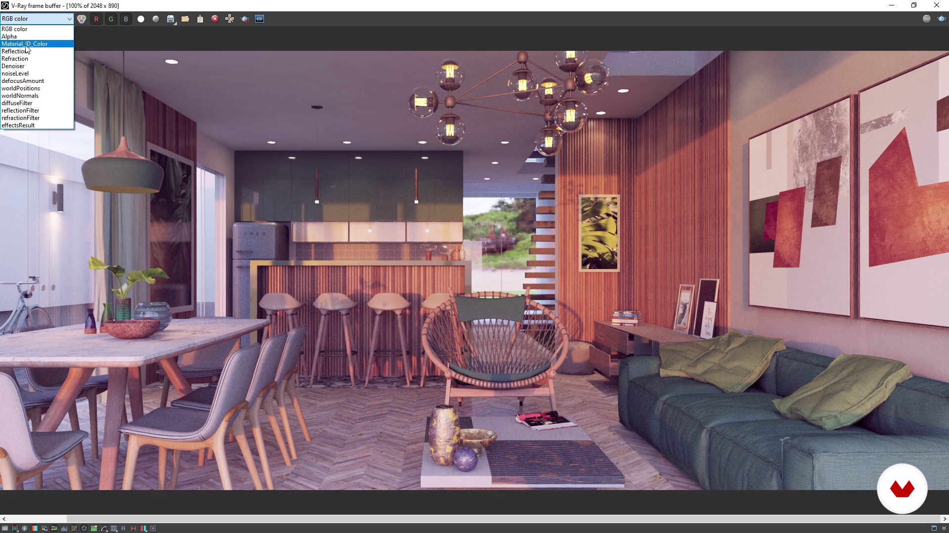Choose diffuseFilter channel
Image resolution: width=949 pixels, height=533 pixels.
click(x=37, y=103)
